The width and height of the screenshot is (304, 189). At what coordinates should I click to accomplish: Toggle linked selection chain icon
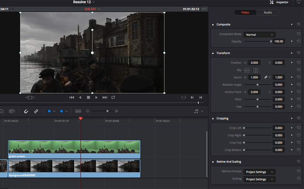coord(36,111)
